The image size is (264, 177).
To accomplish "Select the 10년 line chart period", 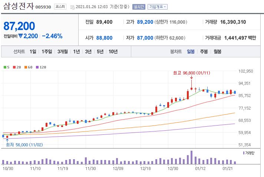I will tap(113, 51).
